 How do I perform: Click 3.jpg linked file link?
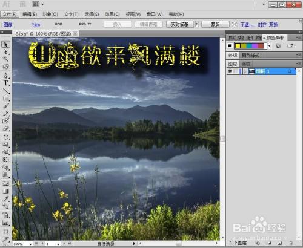(36, 24)
